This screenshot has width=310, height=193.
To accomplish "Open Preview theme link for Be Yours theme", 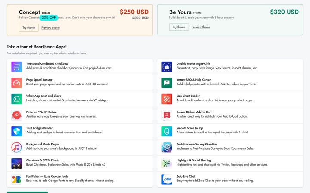I will tap(201, 27).
